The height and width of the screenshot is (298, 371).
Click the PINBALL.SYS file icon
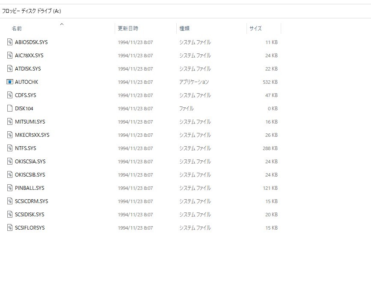pyautogui.click(x=10, y=188)
